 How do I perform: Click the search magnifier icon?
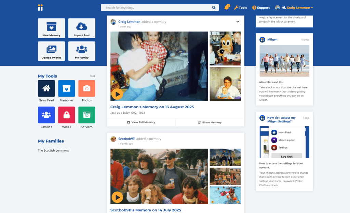pyautogui.click(x=214, y=8)
